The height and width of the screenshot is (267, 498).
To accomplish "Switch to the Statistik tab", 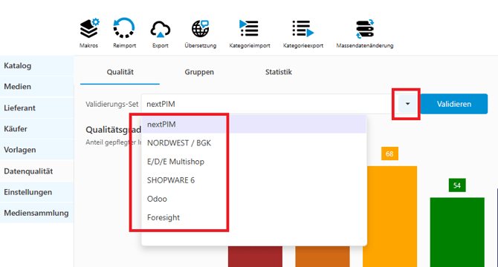I will [x=279, y=72].
